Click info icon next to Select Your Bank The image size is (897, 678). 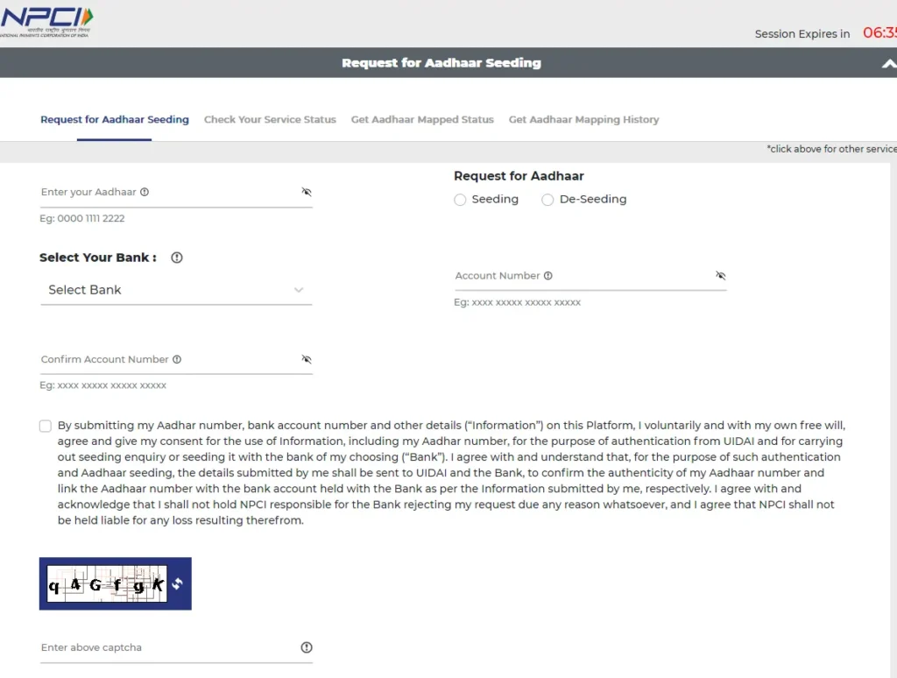[177, 258]
